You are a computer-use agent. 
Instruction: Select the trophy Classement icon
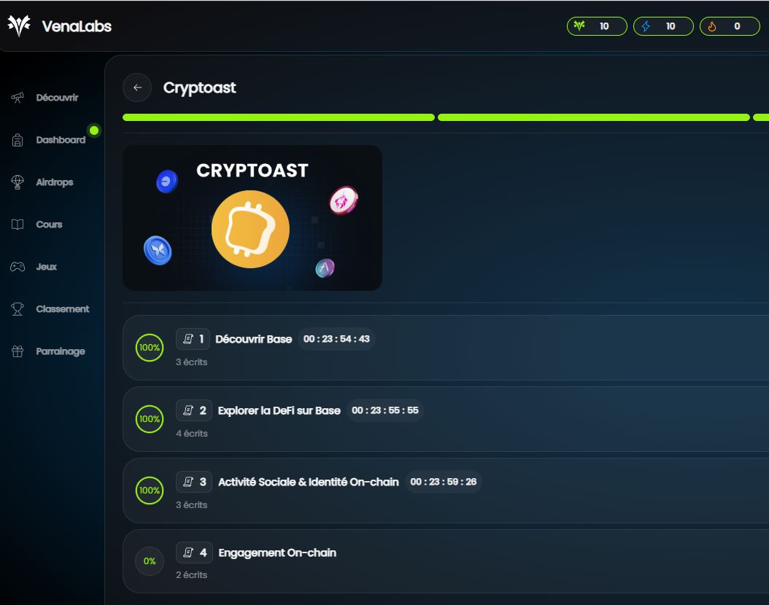[x=17, y=308]
